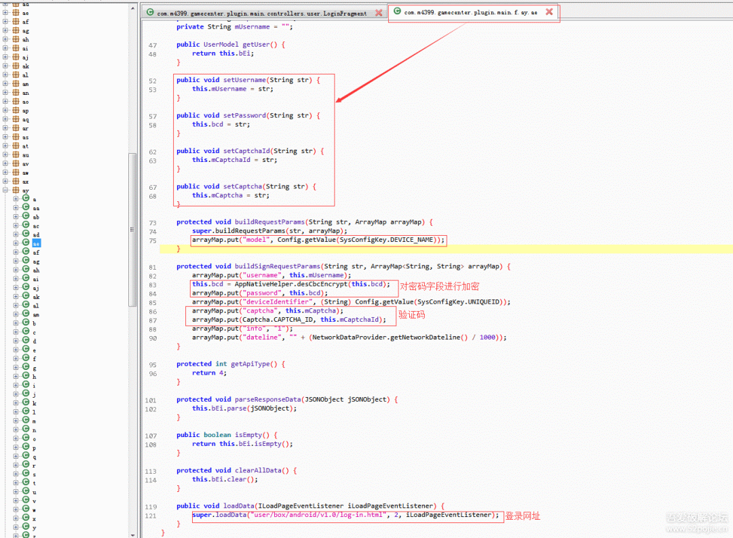This screenshot has width=733, height=538.
Task: Collapse the expanded ay package node
Action: [5, 190]
